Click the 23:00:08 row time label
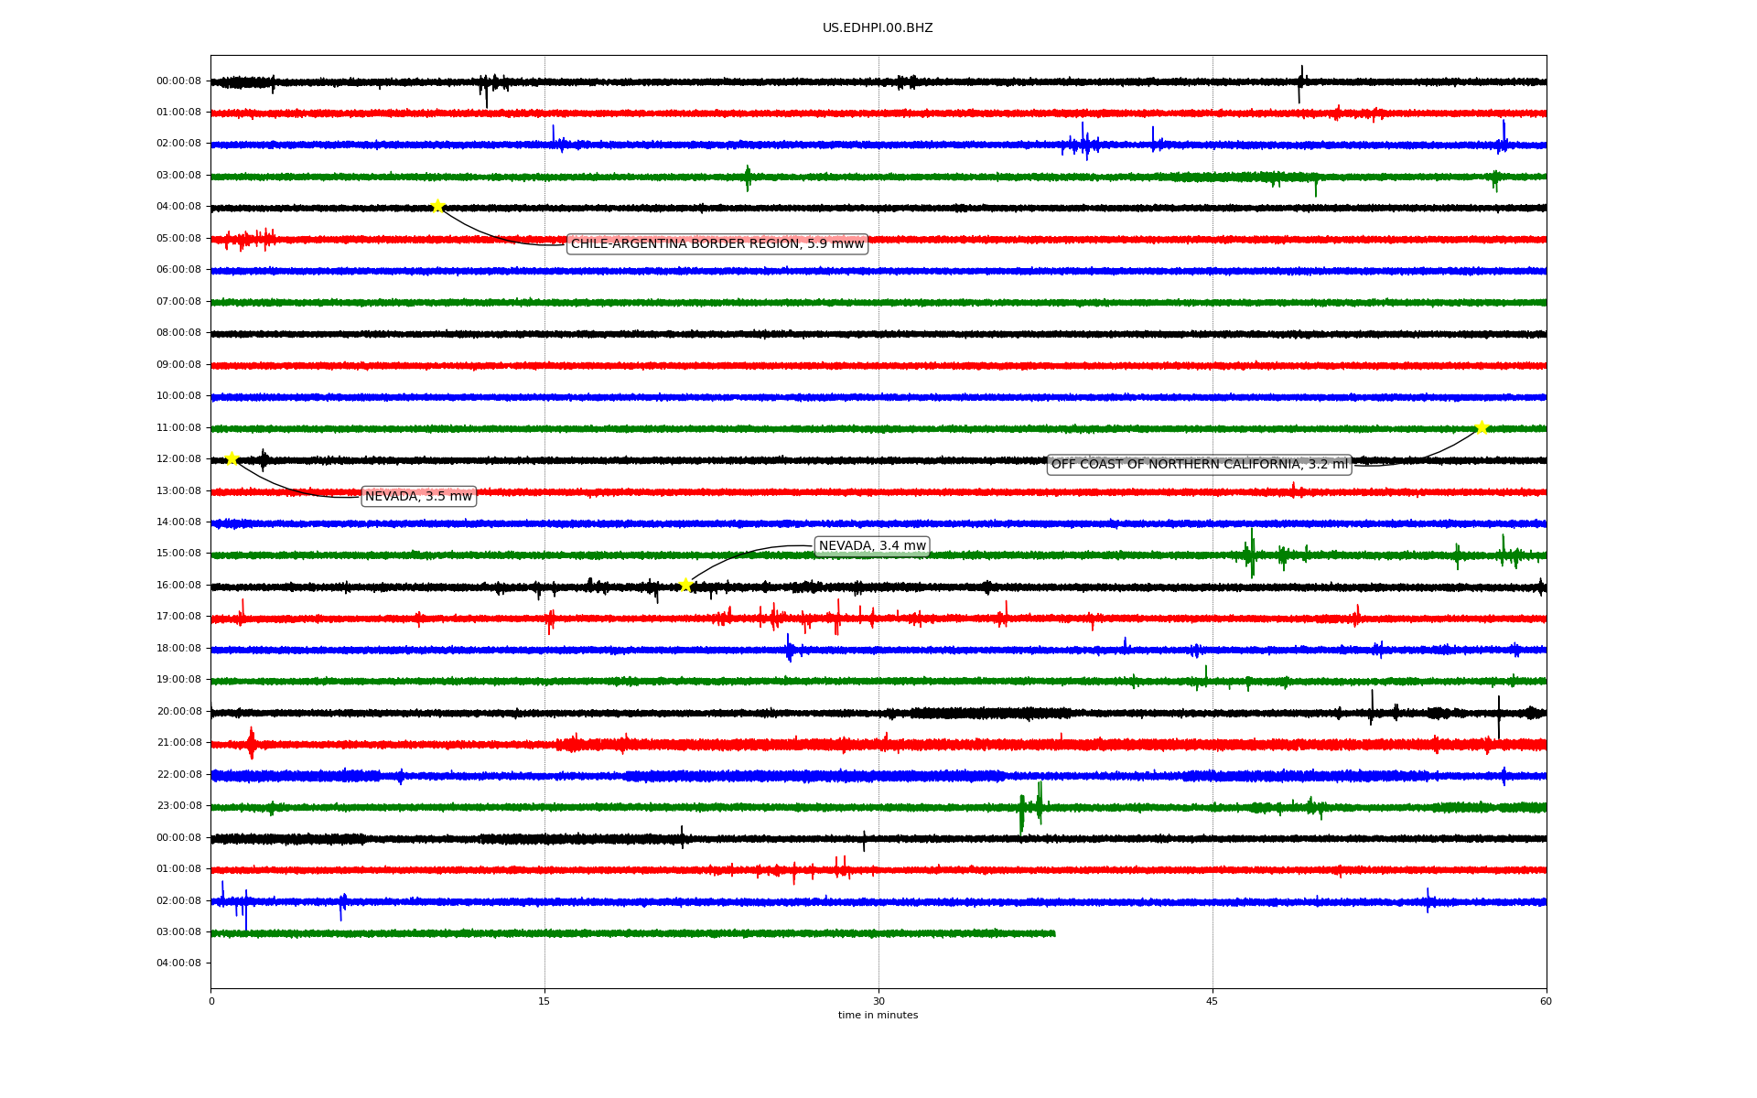The width and height of the screenshot is (1757, 1098). [178, 806]
